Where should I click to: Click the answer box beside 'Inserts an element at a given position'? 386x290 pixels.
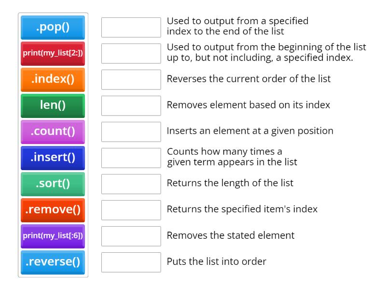tap(131, 131)
